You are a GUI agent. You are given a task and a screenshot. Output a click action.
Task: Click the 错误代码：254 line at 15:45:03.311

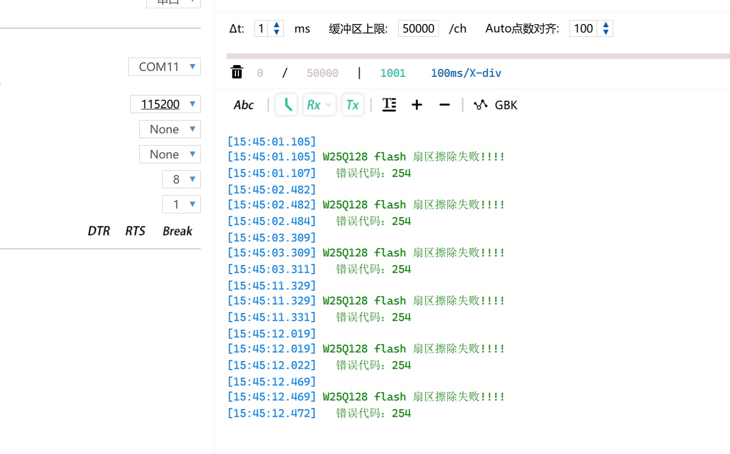[x=374, y=269]
